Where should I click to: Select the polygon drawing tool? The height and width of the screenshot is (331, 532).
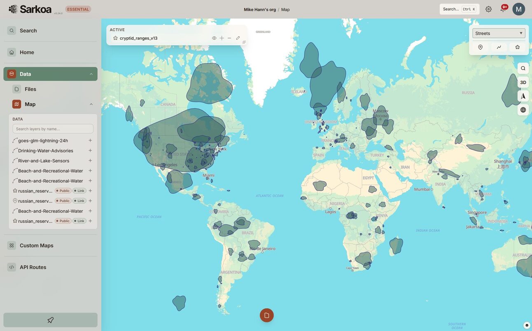pos(518,47)
